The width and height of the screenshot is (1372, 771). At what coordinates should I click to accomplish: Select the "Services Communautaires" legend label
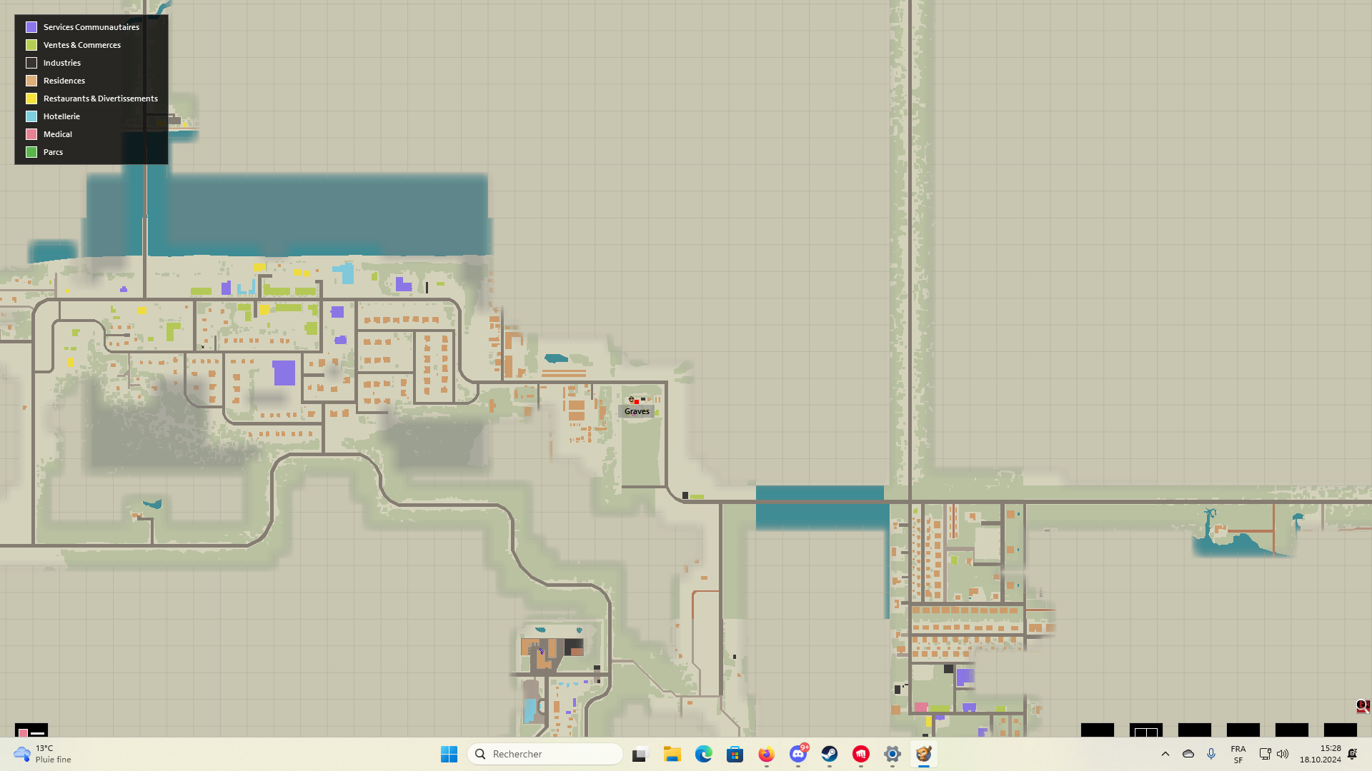tap(91, 27)
